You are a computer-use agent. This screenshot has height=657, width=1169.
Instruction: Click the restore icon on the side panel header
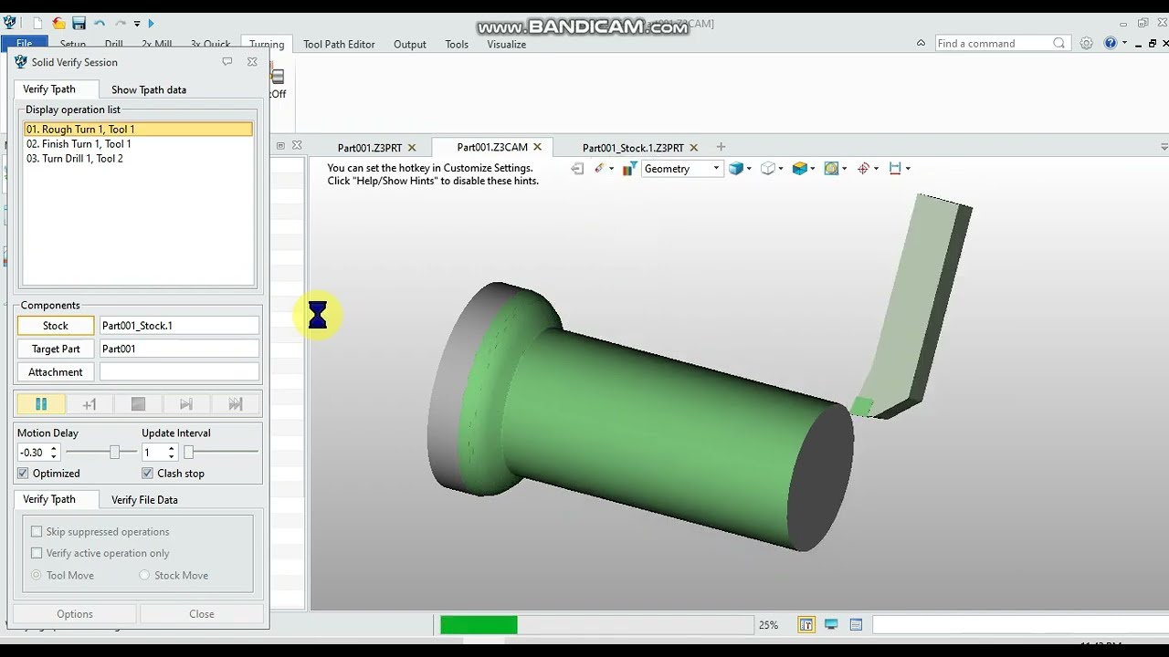(280, 146)
